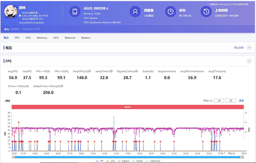The image size is (256, 163).
Task: Click help icon next to Delta(FTime)>100ms
Action: pos(62,86)
